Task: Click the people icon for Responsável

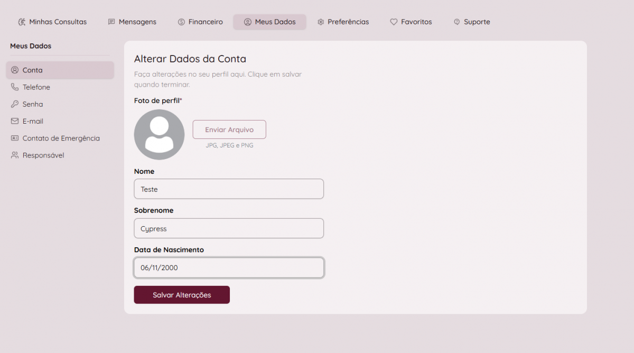Action: [x=15, y=155]
